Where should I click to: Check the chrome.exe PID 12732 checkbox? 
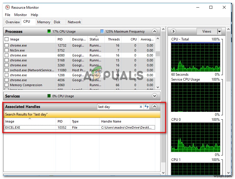pyautogui.click(x=6, y=45)
